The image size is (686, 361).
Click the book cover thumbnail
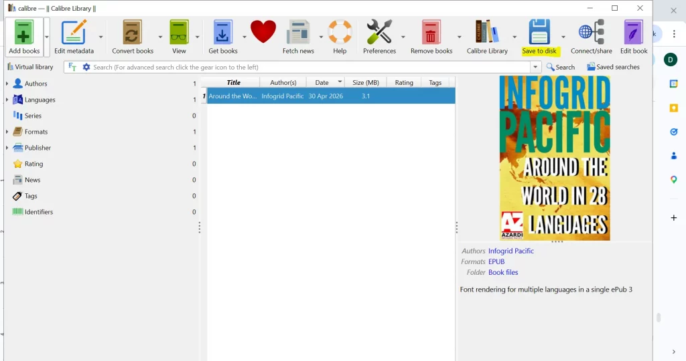click(x=555, y=158)
